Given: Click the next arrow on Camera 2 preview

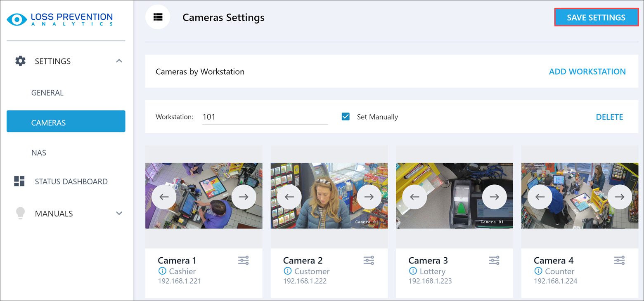Looking at the screenshot, I should point(369,197).
